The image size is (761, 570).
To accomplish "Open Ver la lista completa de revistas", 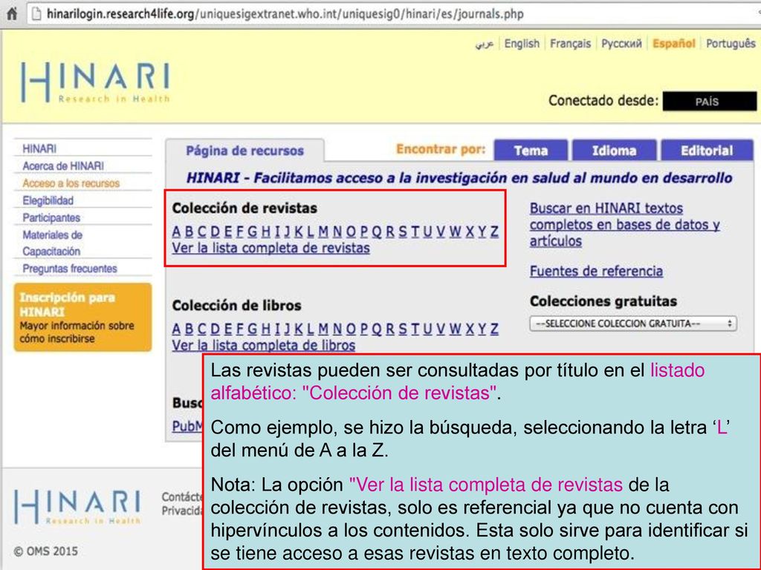I will [271, 248].
